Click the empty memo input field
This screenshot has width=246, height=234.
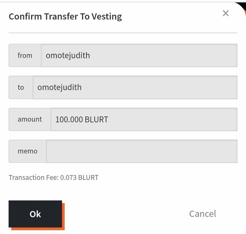[x=141, y=151]
